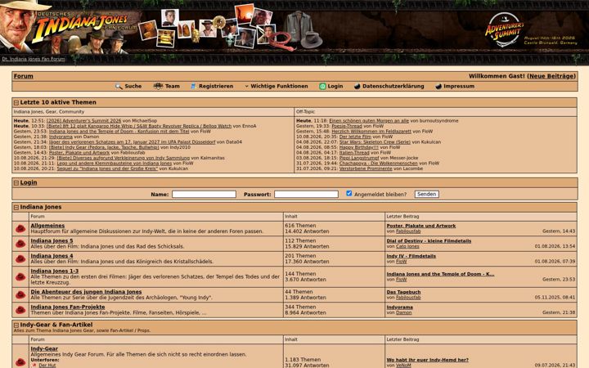Open the Indy-Gear forum link
The image size is (589, 368).
[x=44, y=349]
